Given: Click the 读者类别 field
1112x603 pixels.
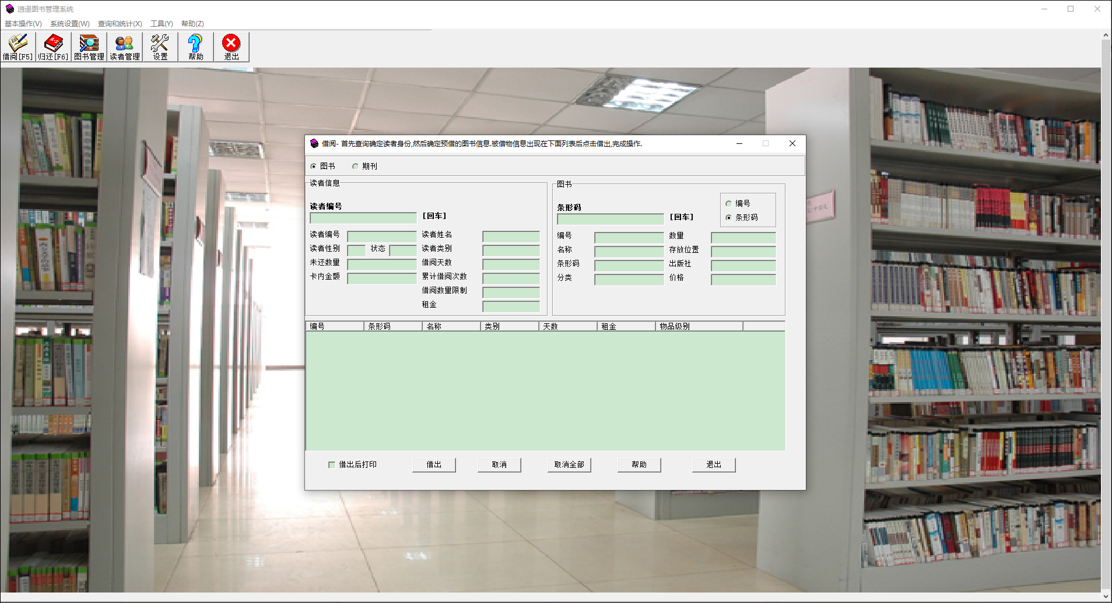Looking at the screenshot, I should point(511,251).
